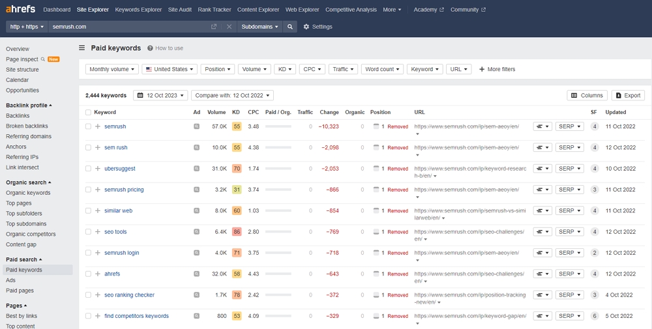652x329 pixels.
Task: Click the Paid/Org. bar for semrush row
Action: tap(278, 126)
